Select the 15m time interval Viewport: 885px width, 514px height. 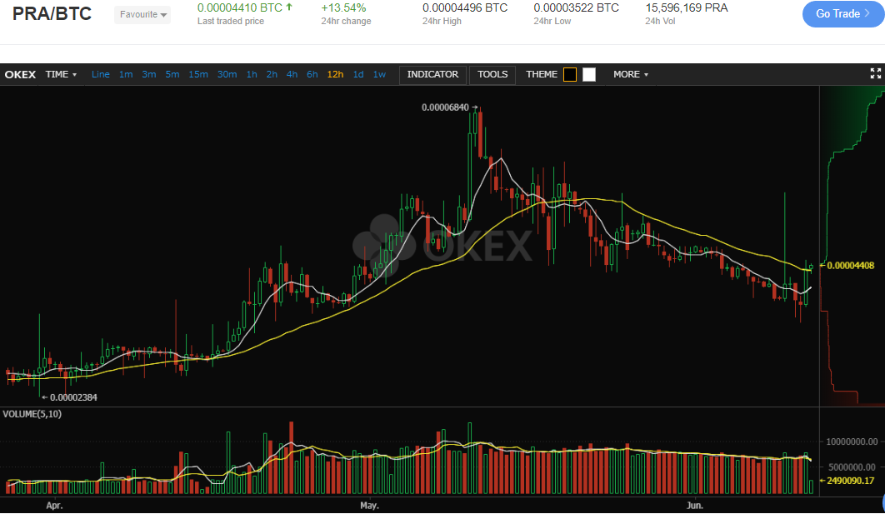pos(198,75)
